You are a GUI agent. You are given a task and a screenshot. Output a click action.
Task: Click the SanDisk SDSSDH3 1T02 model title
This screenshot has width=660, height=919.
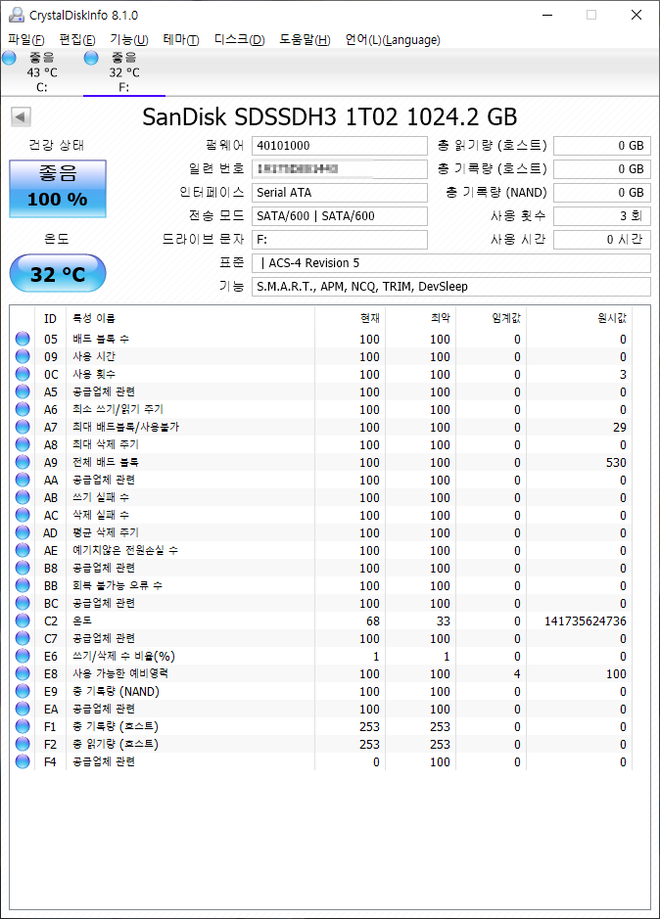(330, 116)
